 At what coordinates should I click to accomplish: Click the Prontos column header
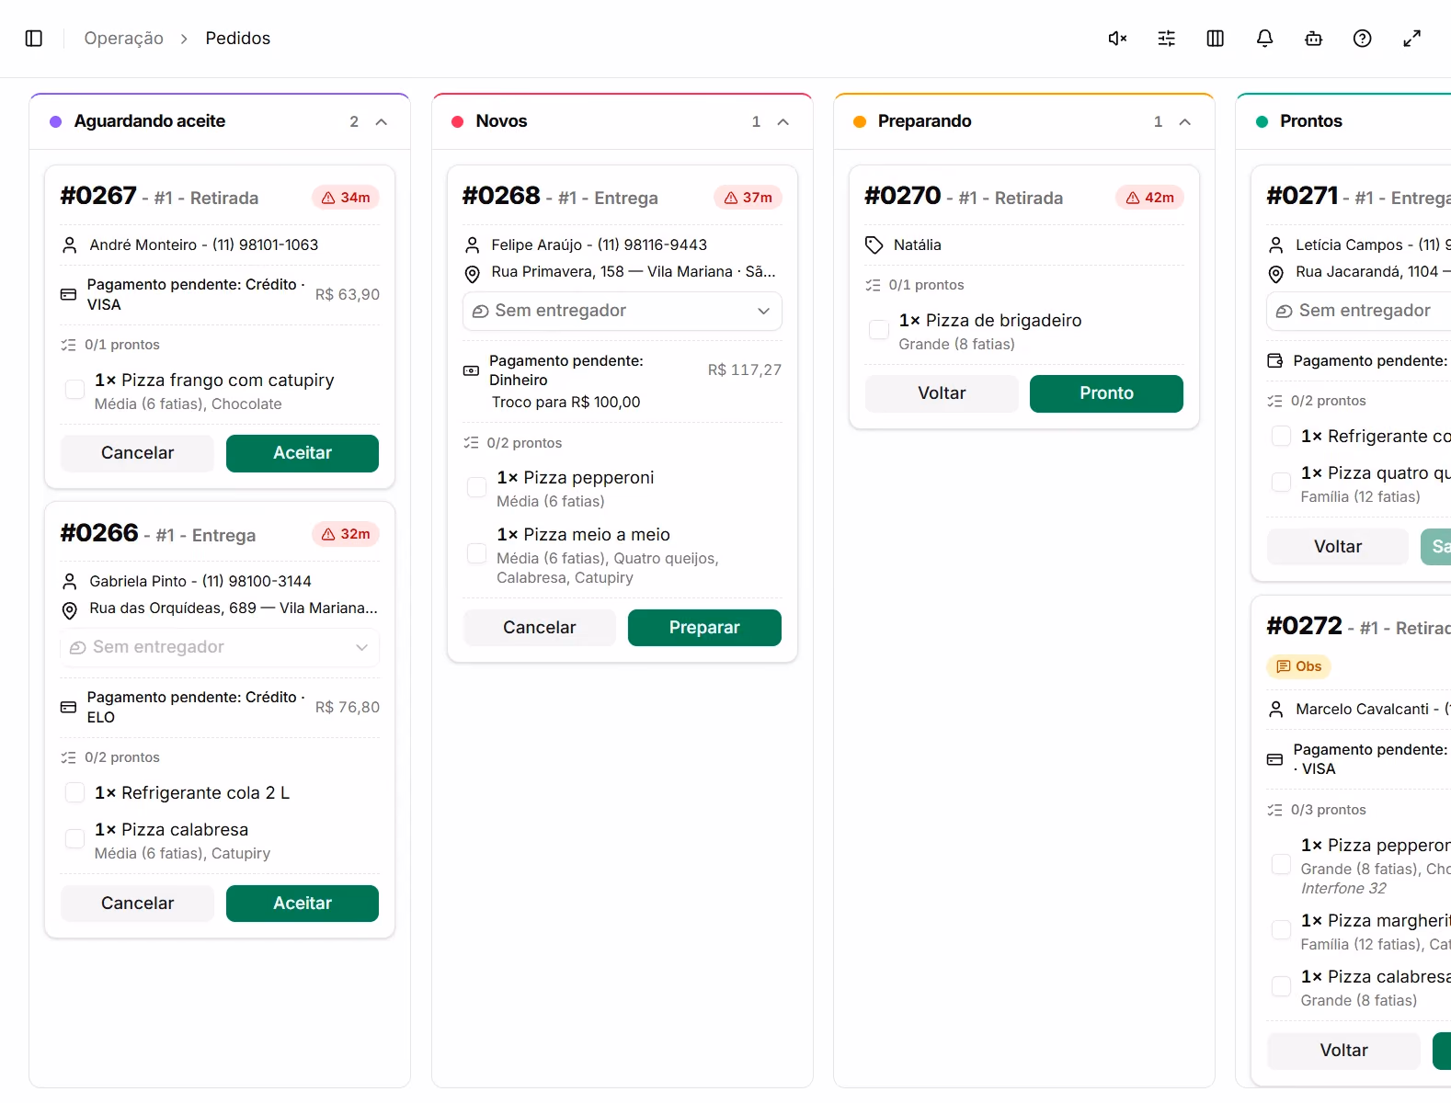[x=1344, y=122]
